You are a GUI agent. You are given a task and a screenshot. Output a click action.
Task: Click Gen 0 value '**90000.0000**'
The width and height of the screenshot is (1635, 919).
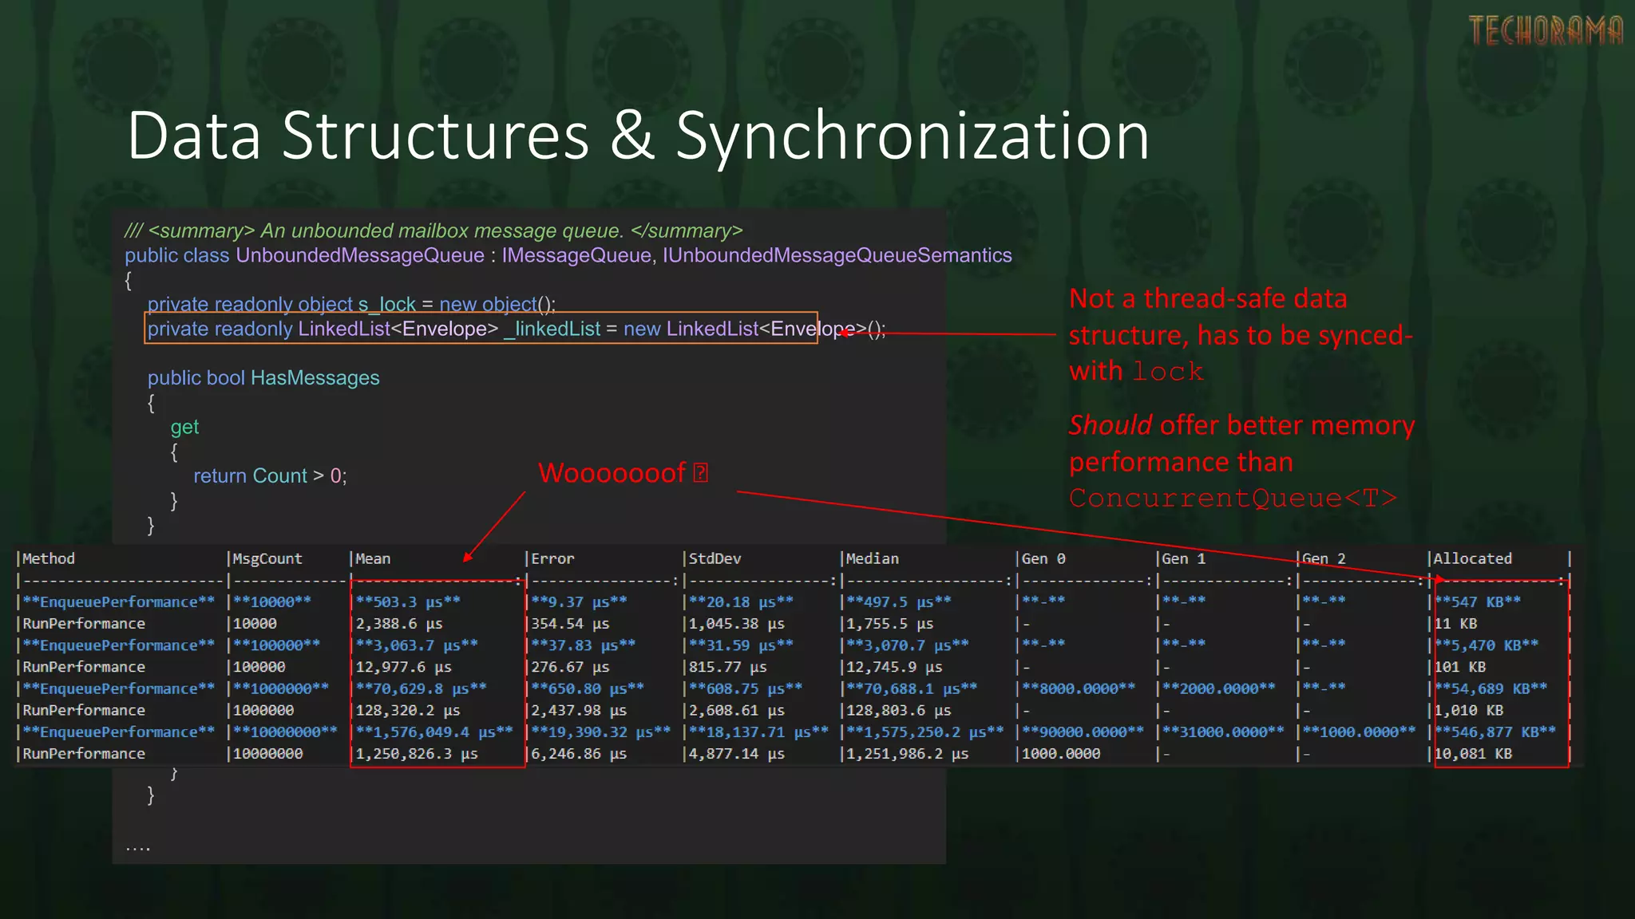pos(1083,732)
